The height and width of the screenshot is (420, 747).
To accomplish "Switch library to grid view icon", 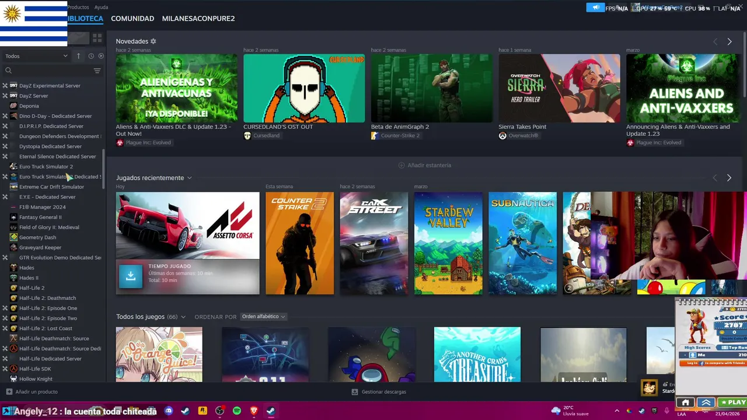I will [97, 38].
